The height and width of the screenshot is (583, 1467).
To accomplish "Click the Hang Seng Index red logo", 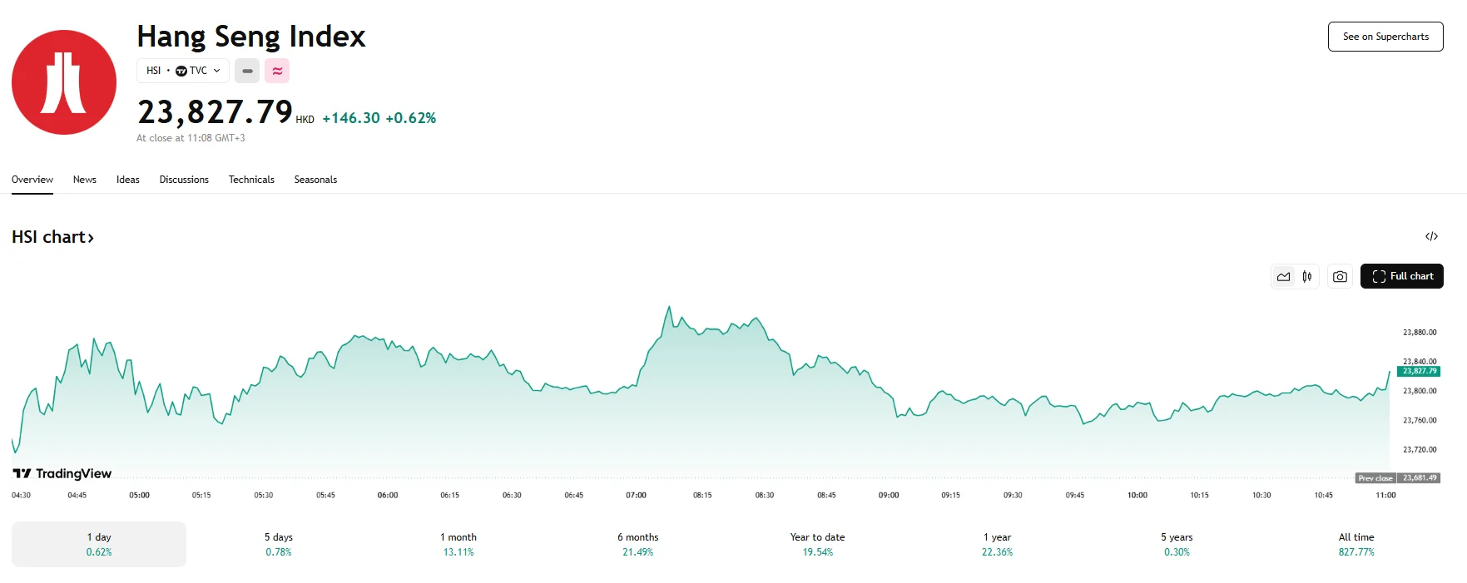I will [x=64, y=82].
